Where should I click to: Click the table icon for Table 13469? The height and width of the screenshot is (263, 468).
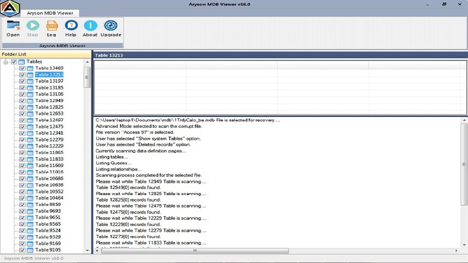point(30,68)
